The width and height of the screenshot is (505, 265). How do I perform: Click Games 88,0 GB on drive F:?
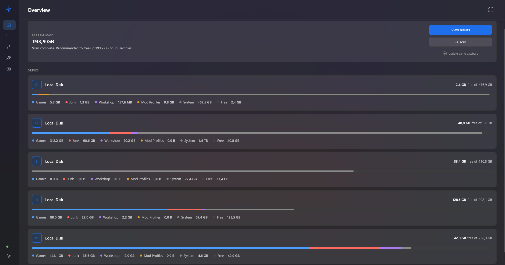(x=47, y=217)
